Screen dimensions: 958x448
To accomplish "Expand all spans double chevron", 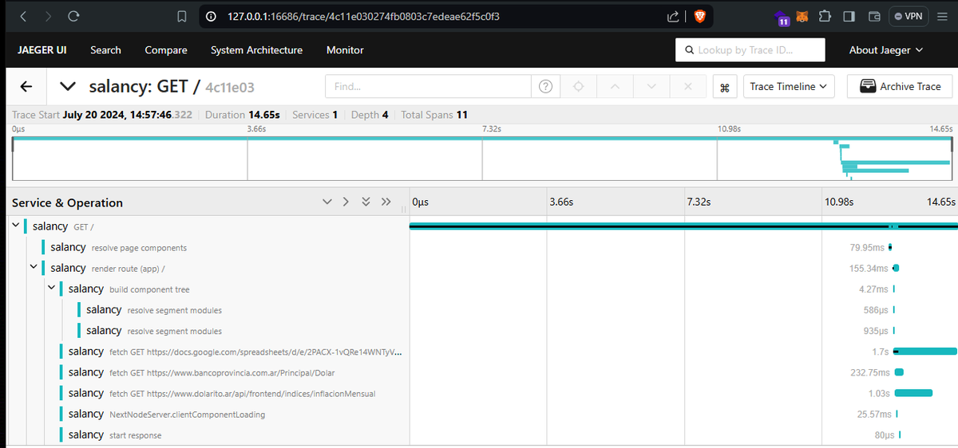I will pos(386,202).
